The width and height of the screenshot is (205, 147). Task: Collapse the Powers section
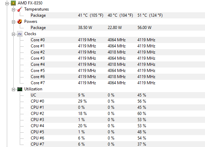click(13, 22)
